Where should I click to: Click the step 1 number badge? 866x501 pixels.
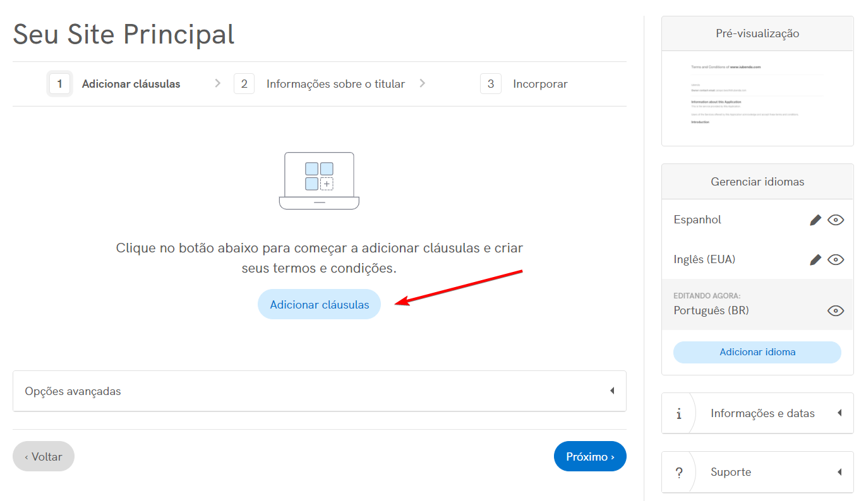point(59,84)
